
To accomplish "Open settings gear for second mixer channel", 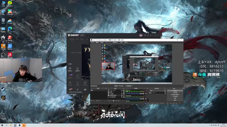I will (x=146, y=99).
